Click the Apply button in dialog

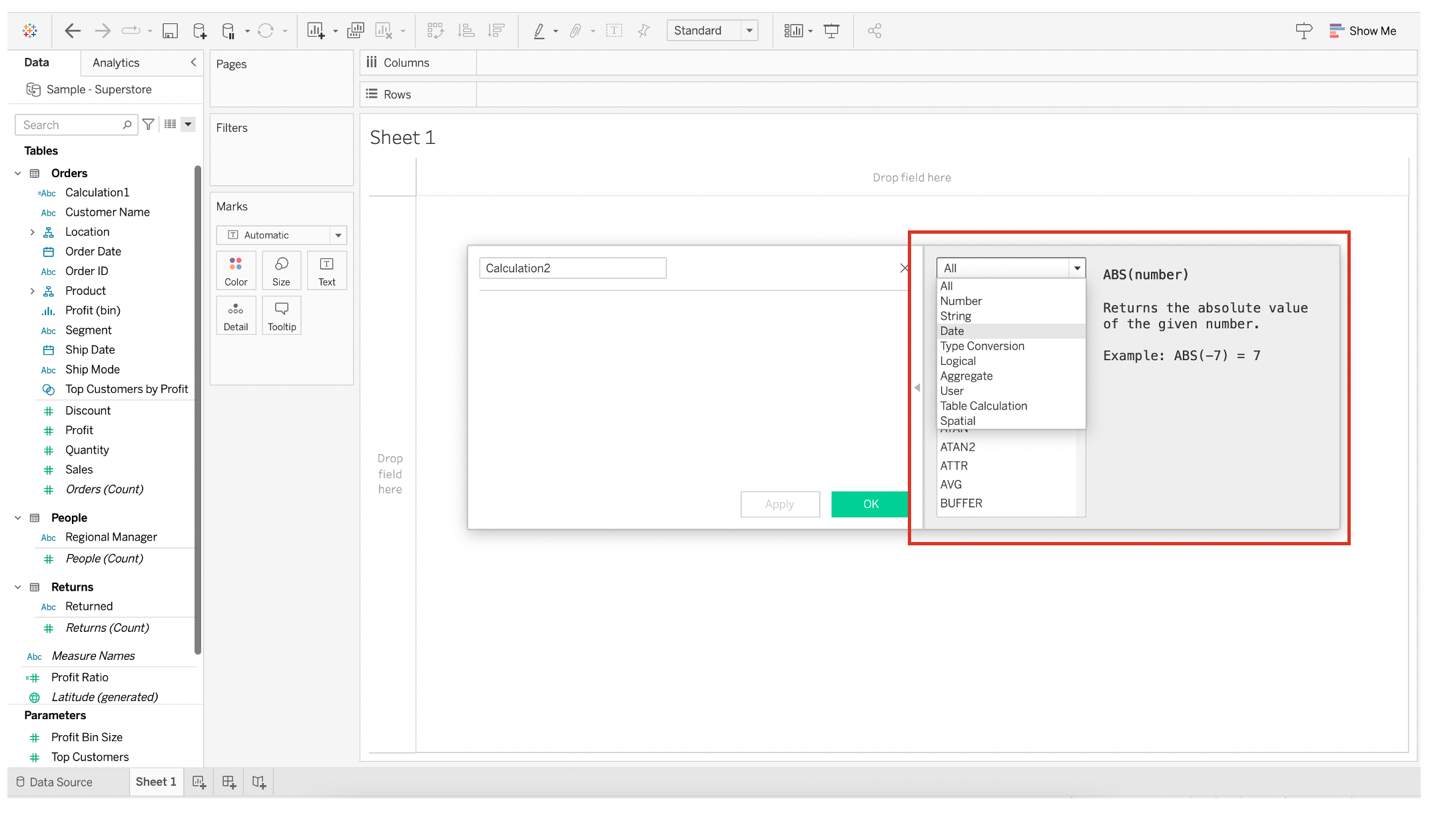click(x=779, y=504)
